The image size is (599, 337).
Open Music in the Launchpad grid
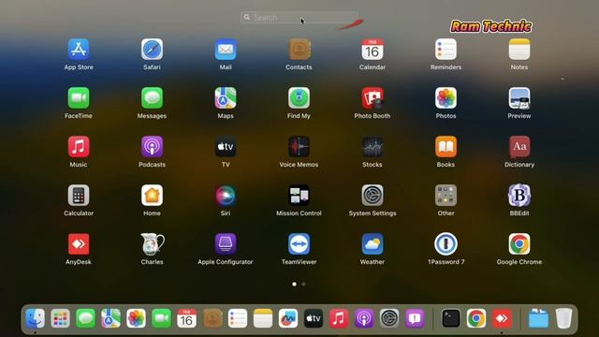[79, 147]
